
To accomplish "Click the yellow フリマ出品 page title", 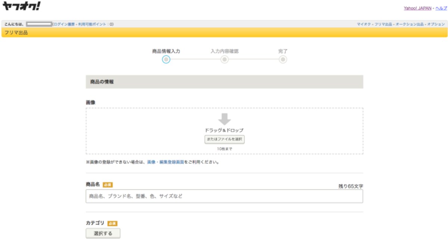I will tap(16, 33).
